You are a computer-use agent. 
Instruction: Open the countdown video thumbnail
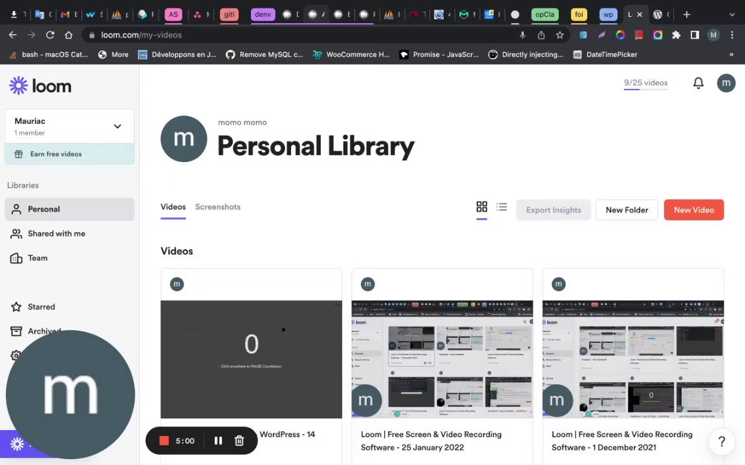(252, 359)
